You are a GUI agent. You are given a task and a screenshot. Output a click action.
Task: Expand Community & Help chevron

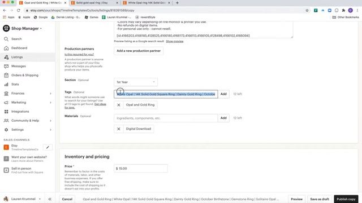[50, 121]
